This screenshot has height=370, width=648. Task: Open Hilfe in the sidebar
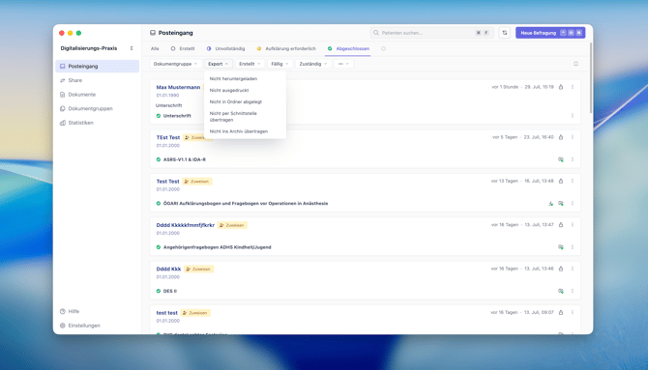(x=97, y=311)
